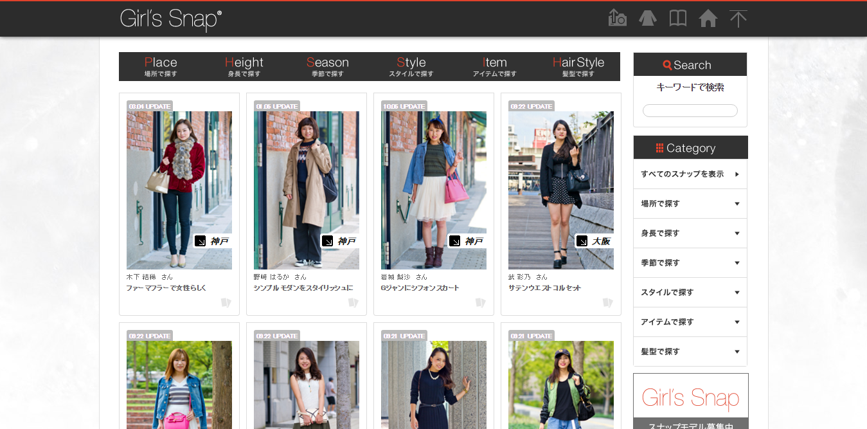Open photo of woman in striped top, denim jacket
Image resolution: width=867 pixels, height=429 pixels.
179,385
